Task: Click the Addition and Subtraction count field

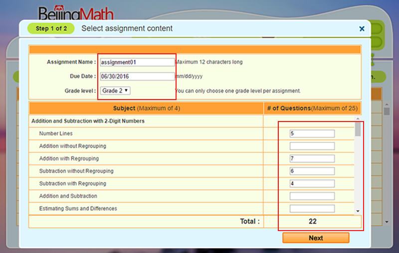Action: coord(312,196)
